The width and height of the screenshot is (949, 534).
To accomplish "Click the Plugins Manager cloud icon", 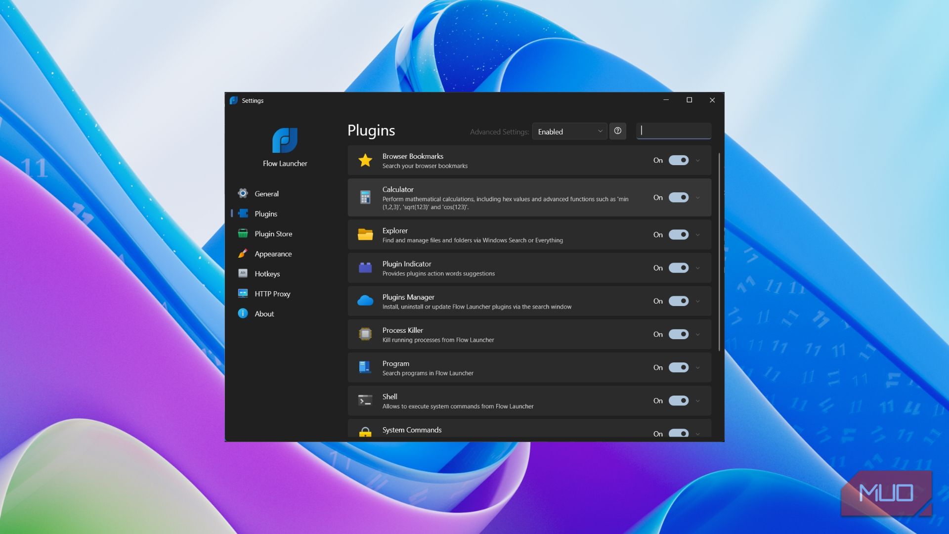I will [x=365, y=301].
